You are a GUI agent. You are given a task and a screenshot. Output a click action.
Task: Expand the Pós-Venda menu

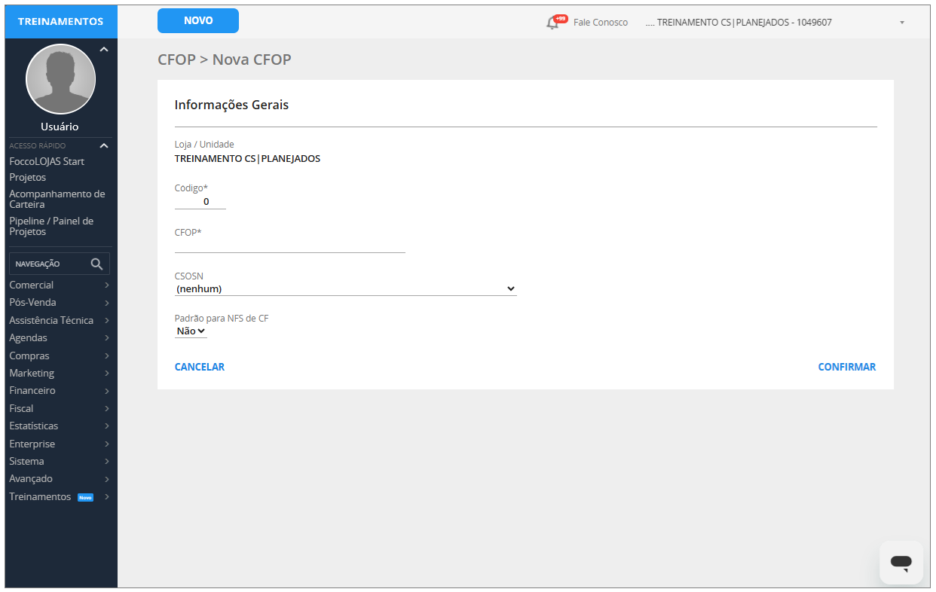click(x=60, y=302)
